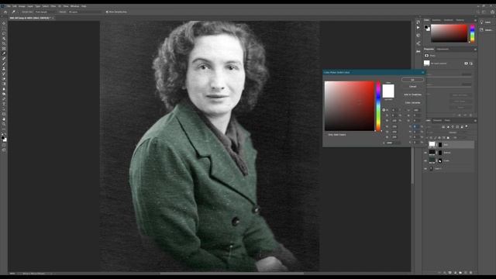
Task: Select the Hand tool
Action: (4, 119)
